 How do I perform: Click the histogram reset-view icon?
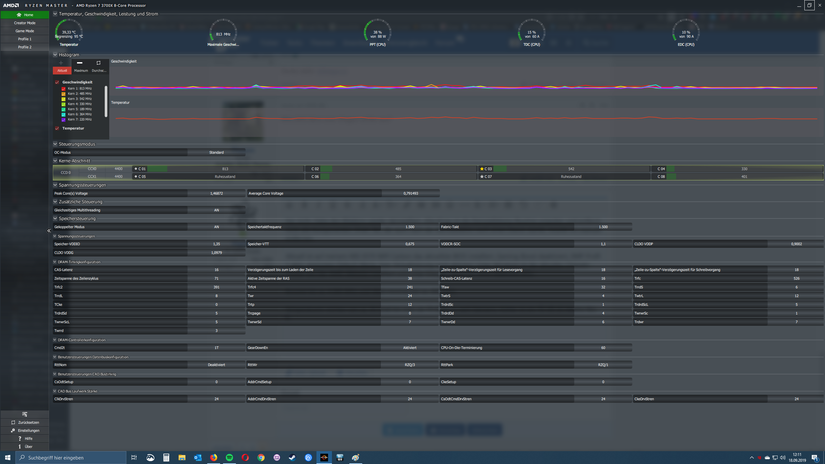[x=99, y=63]
